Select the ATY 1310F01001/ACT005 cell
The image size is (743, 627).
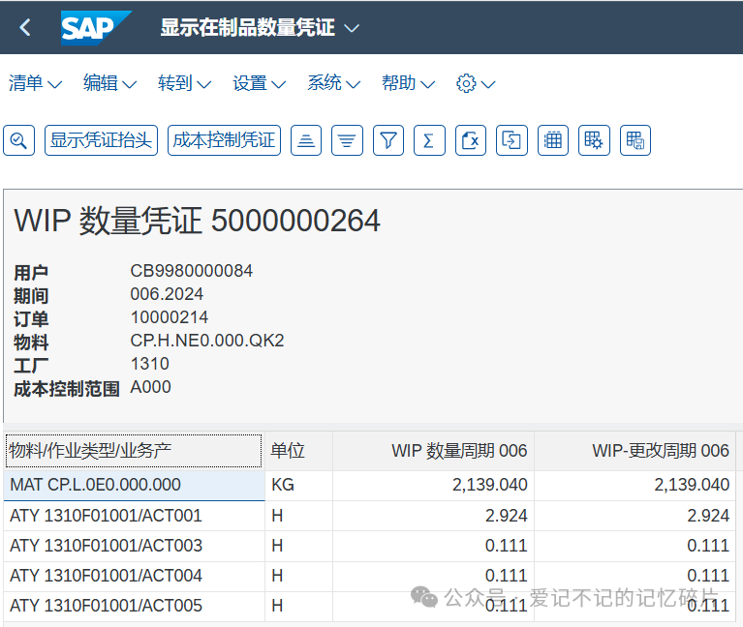(134, 606)
